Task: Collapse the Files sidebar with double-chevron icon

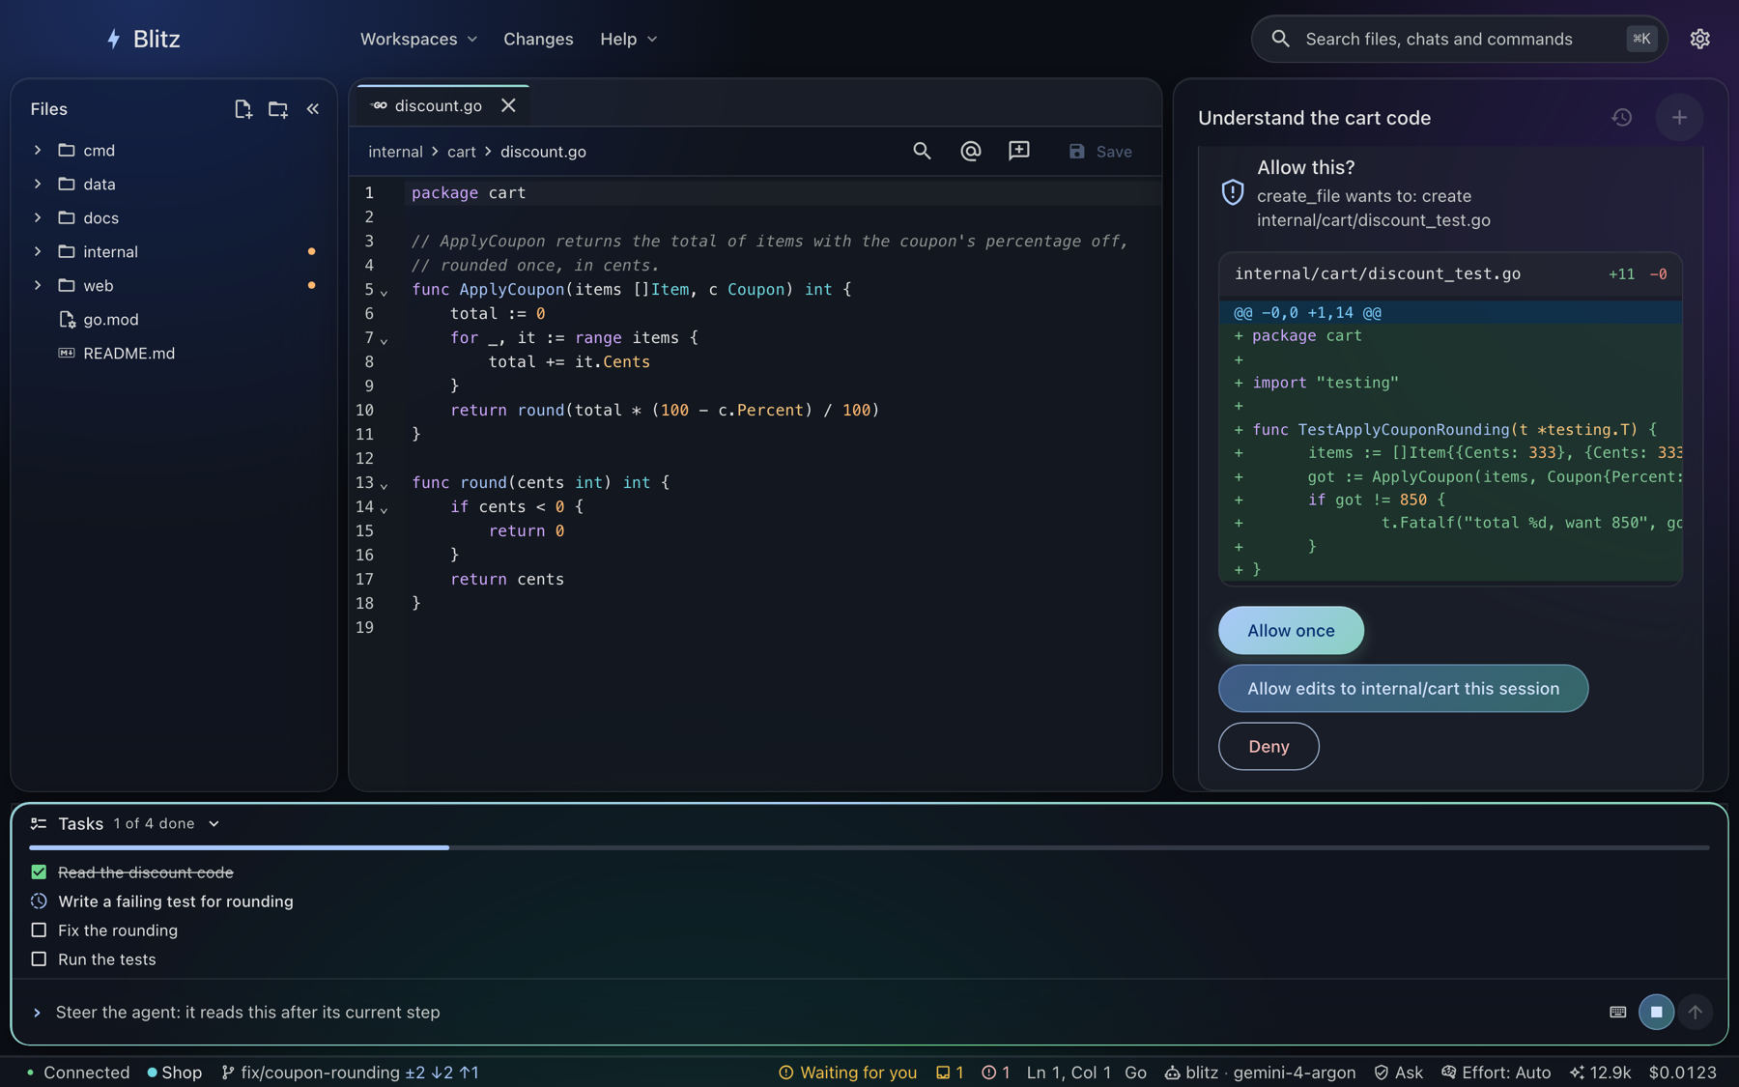Action: (x=313, y=109)
